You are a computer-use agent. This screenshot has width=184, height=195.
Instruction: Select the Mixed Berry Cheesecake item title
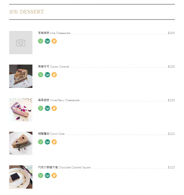point(59,100)
